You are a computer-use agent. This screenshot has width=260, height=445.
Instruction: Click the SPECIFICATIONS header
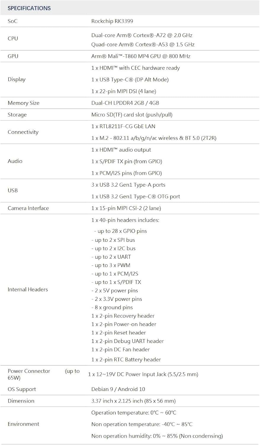[x=29, y=8]
